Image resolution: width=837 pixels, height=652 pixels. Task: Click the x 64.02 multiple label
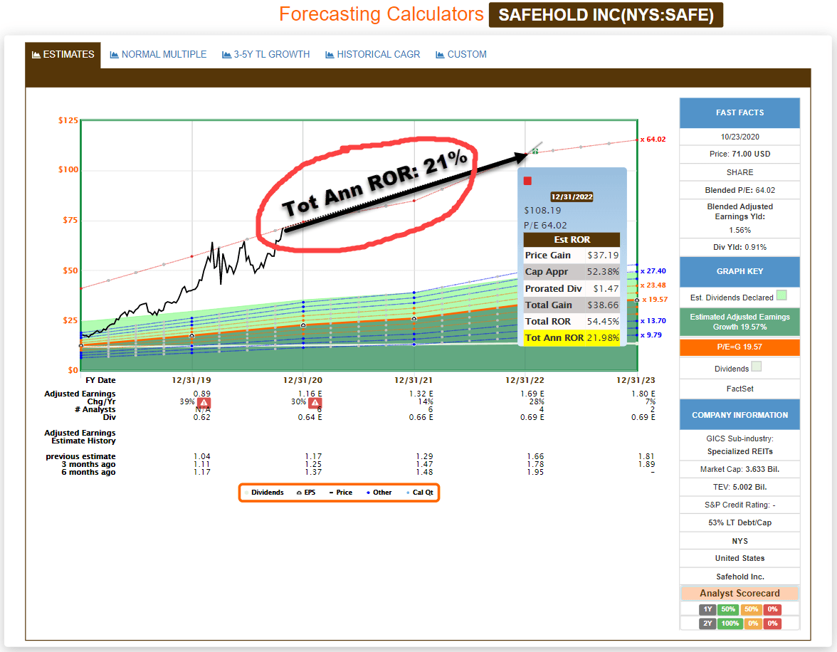653,140
